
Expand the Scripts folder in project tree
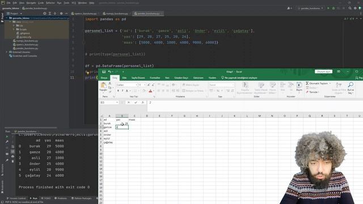pos(14,29)
